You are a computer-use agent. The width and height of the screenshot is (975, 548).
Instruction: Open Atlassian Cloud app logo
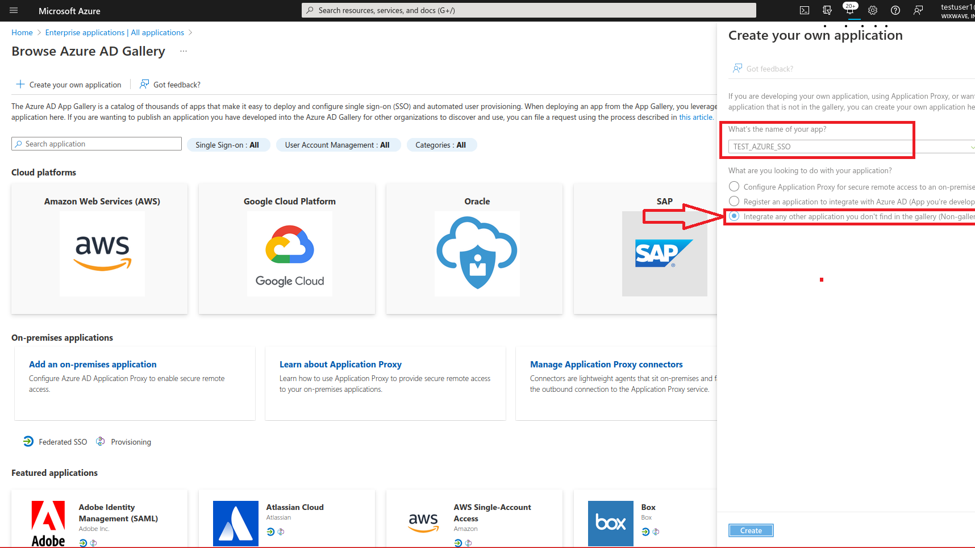[x=236, y=524]
